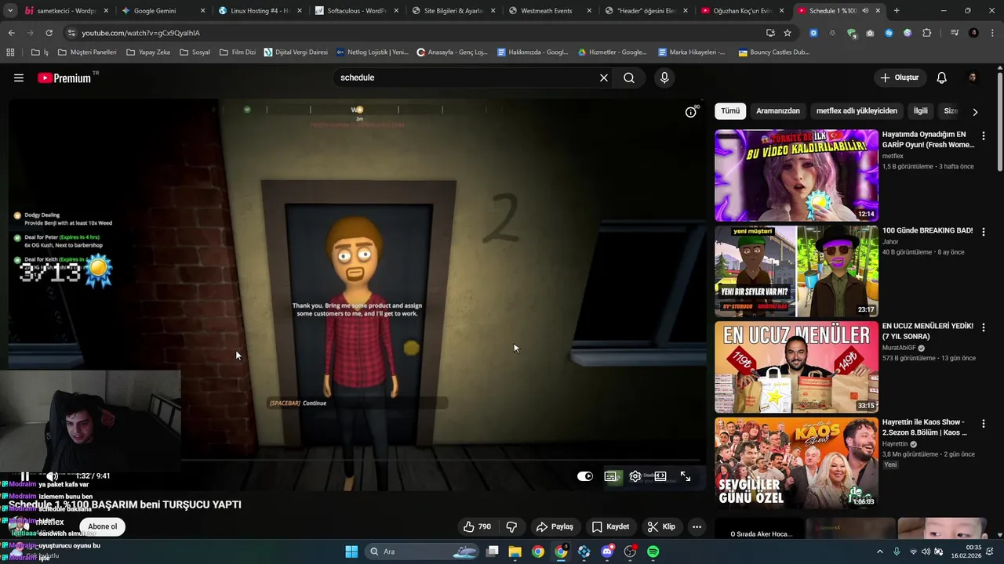The height and width of the screenshot is (564, 1004).
Task: Start voice search with the microphone icon
Action: point(664,78)
